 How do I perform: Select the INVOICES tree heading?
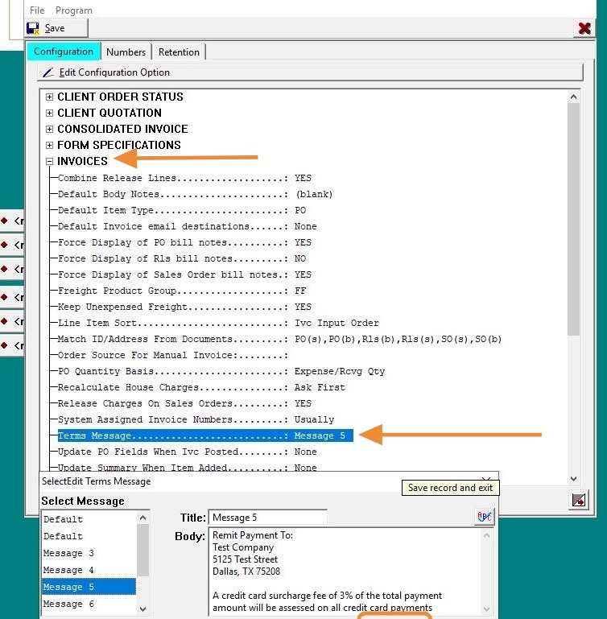point(82,161)
